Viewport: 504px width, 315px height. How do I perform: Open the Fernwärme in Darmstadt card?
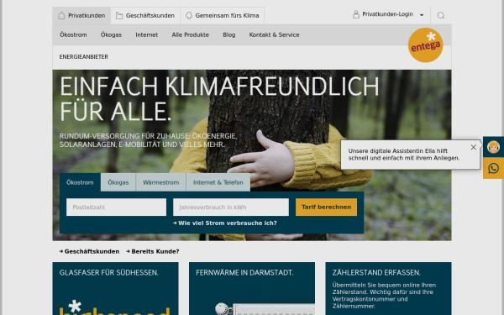[252, 289]
